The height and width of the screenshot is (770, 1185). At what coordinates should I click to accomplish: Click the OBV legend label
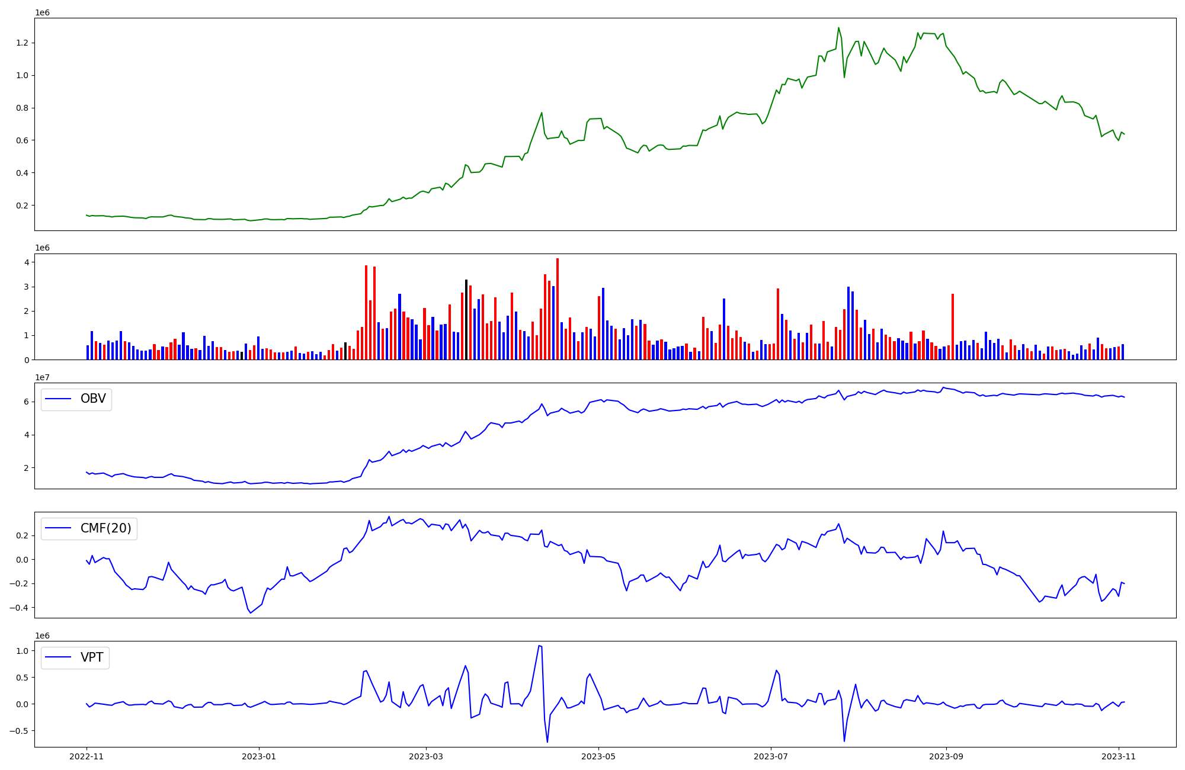coord(93,399)
